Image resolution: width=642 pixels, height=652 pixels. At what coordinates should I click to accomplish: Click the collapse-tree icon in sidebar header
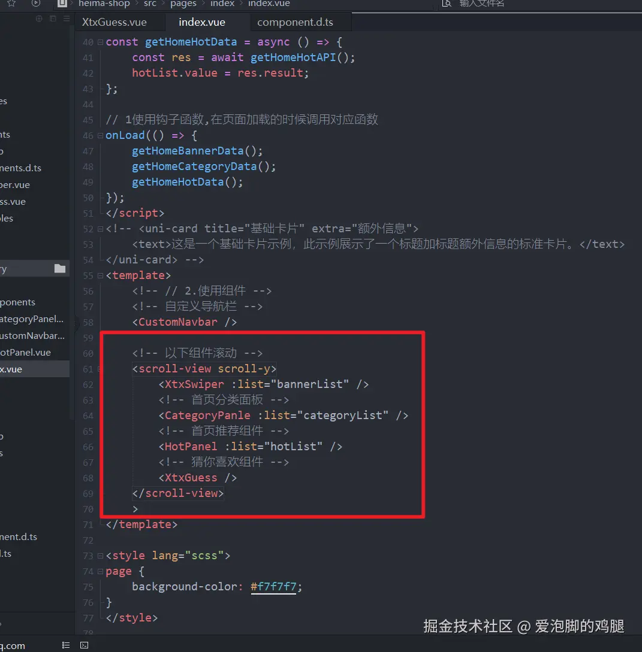(x=53, y=19)
